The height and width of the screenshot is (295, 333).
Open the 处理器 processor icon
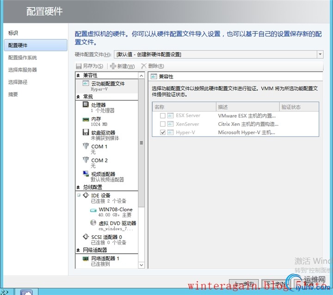[x=86, y=104]
